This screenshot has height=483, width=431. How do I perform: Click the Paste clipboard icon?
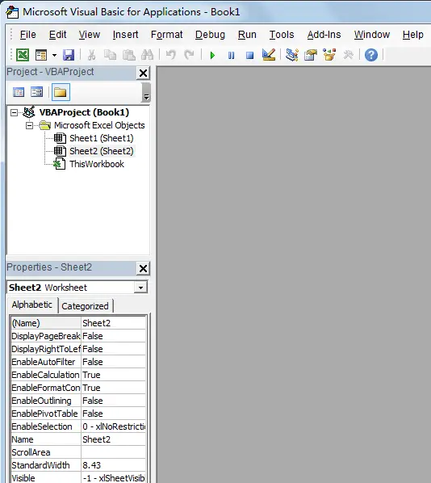128,55
